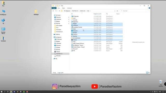Select the User desktop icon
This screenshot has height=93, width=166.
click(3, 4)
